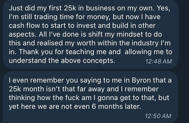189x123 pixels.
Task: Tap 'Thank you' in the first message
Action: click(x=36, y=52)
